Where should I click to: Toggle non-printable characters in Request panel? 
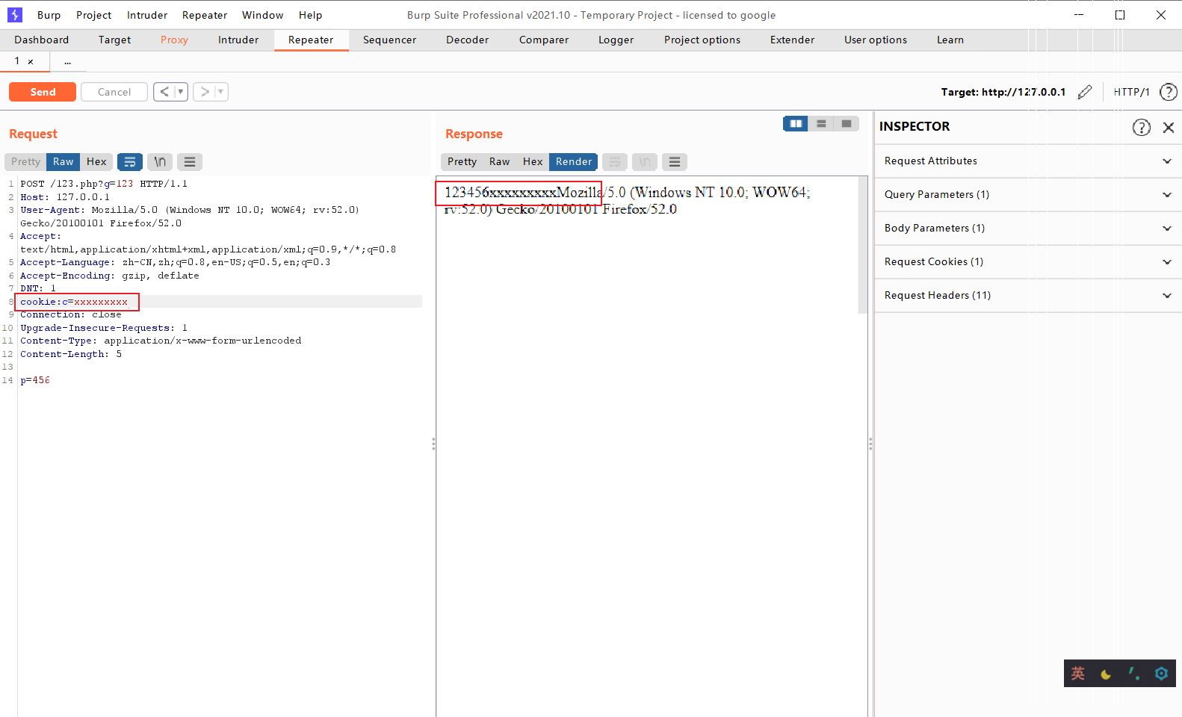pyautogui.click(x=160, y=161)
